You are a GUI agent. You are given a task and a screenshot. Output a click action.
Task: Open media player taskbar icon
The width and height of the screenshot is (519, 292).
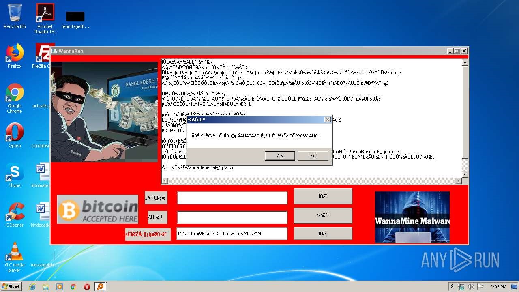point(60,287)
